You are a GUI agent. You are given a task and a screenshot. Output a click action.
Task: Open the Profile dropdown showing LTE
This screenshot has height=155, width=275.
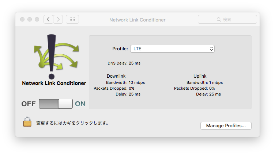172,49
